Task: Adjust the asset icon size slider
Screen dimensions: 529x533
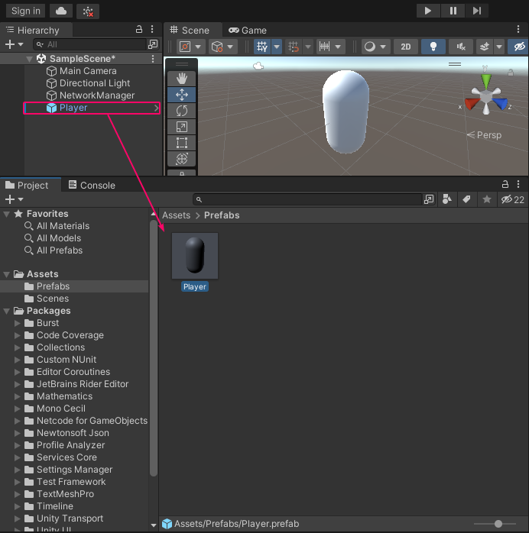Action: [498, 524]
